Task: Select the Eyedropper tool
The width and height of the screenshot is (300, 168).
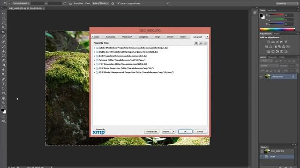Action: pyautogui.click(x=3, y=37)
